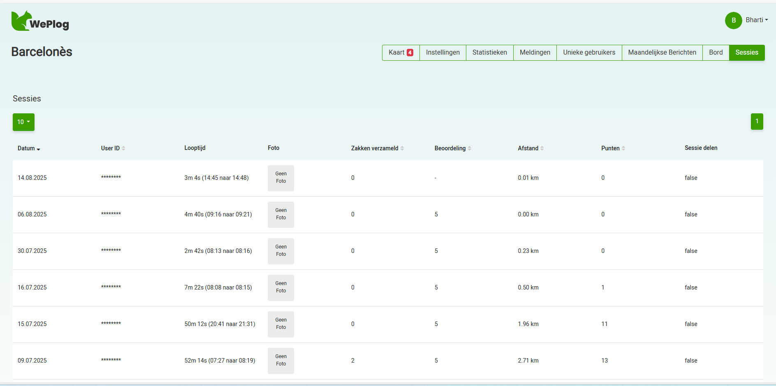
Task: Sort the Punten column
Action: 623,149
